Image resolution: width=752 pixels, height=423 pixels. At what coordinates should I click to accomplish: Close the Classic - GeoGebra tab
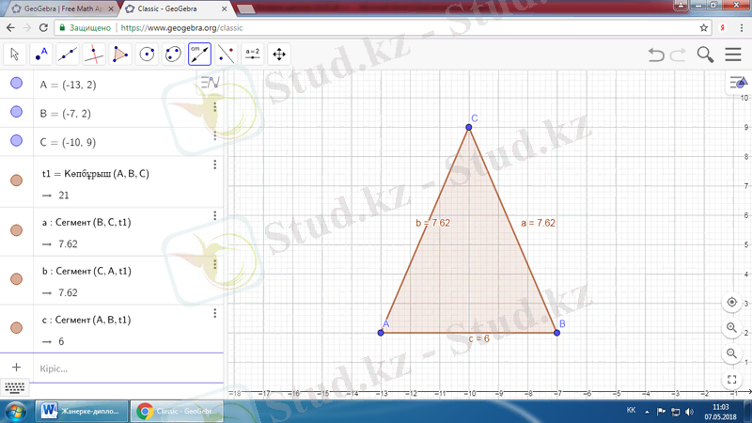point(224,8)
